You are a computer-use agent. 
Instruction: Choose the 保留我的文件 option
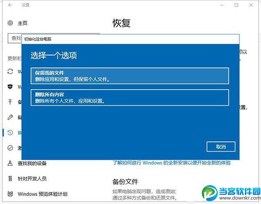point(130,76)
